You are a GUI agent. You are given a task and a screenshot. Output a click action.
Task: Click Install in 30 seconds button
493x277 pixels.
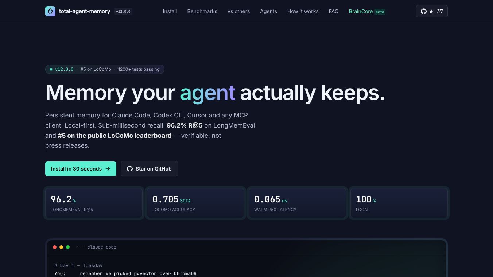click(81, 169)
